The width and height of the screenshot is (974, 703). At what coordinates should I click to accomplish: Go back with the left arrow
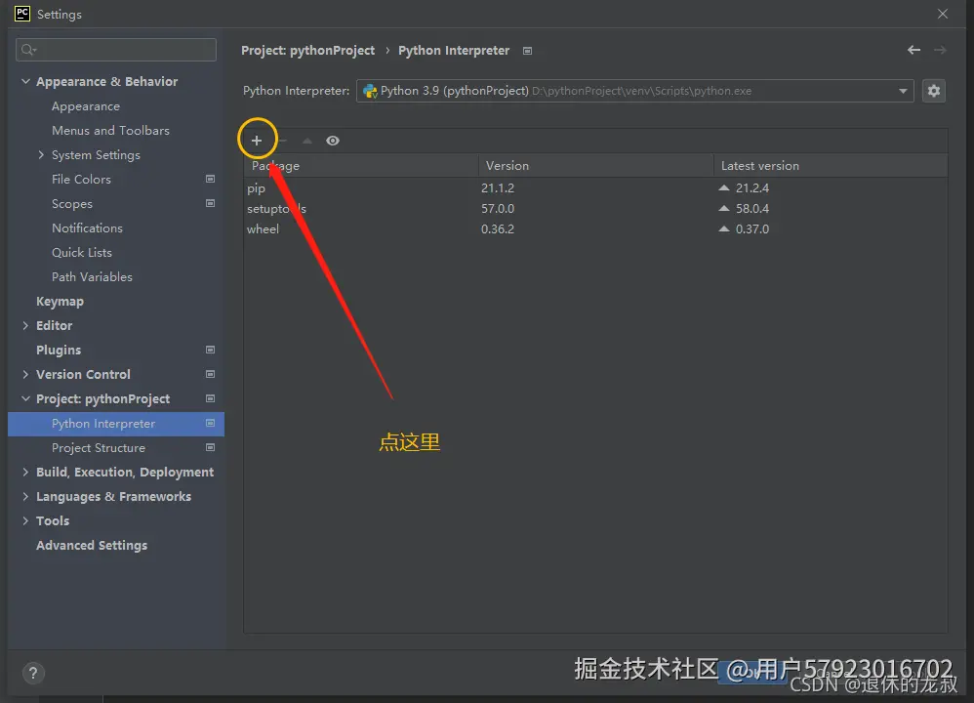click(x=913, y=50)
